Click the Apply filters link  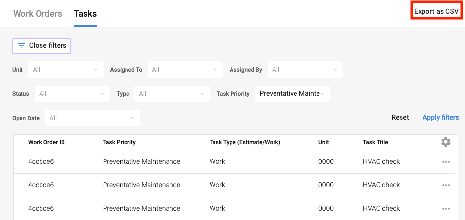[x=441, y=117]
